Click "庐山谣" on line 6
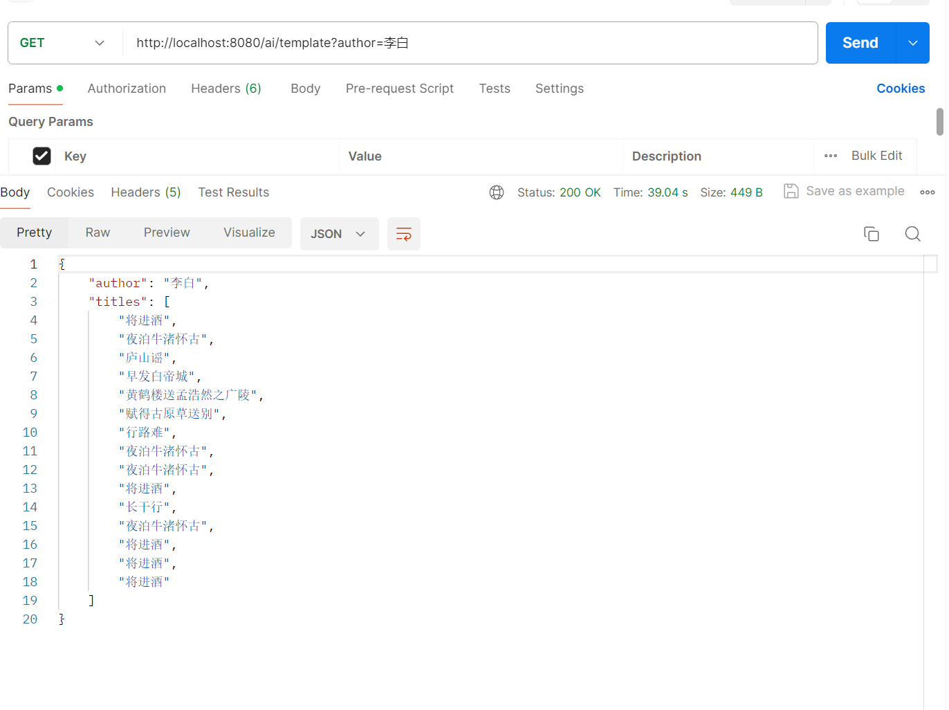949x710 pixels. (145, 358)
